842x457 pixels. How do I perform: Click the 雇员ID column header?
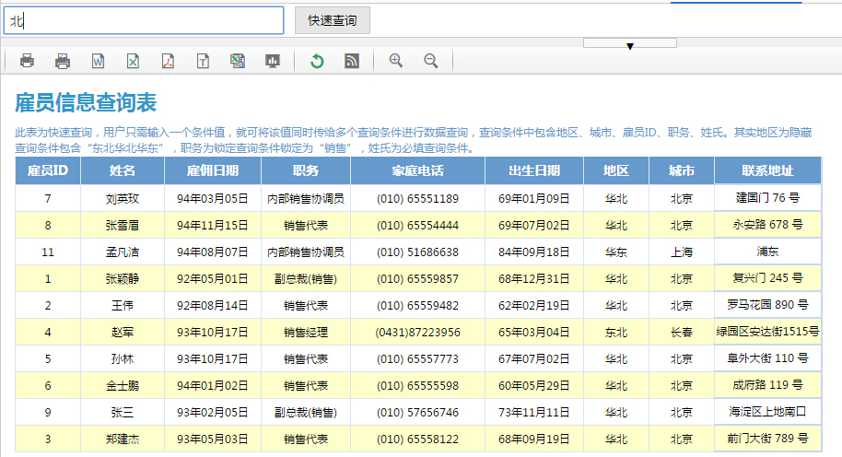point(48,170)
